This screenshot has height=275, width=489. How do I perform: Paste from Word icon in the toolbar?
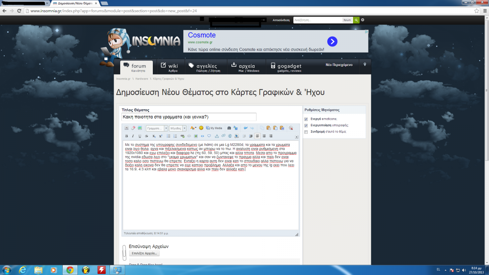click(x=282, y=128)
